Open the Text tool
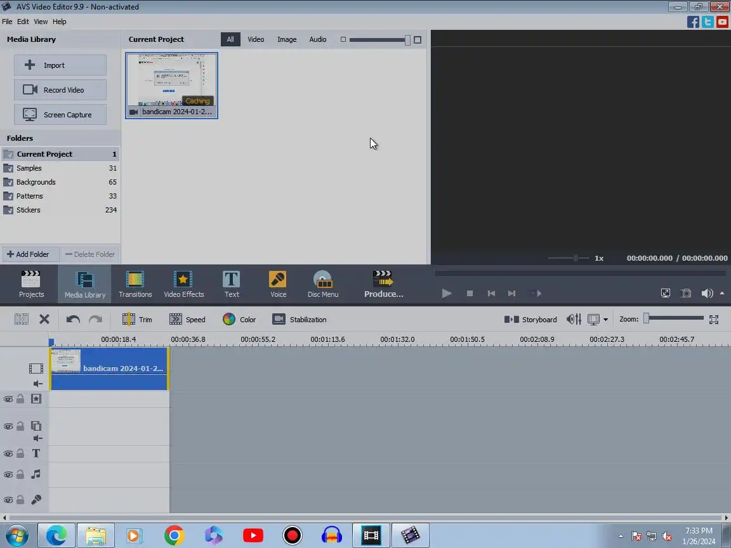 [231, 284]
